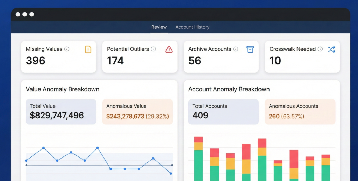Click the red segment of the first bar
This screenshot has height=181, width=358.
point(199,139)
